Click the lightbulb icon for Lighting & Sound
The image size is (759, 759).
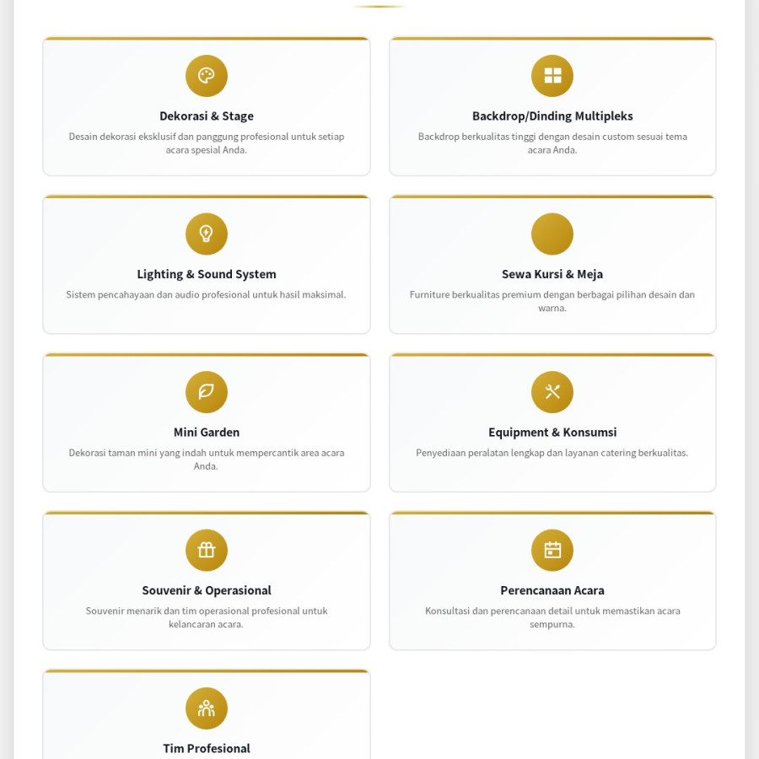[x=207, y=234]
